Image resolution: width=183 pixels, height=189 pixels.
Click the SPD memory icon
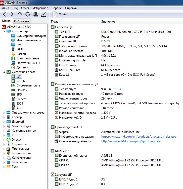(x=13, y=94)
